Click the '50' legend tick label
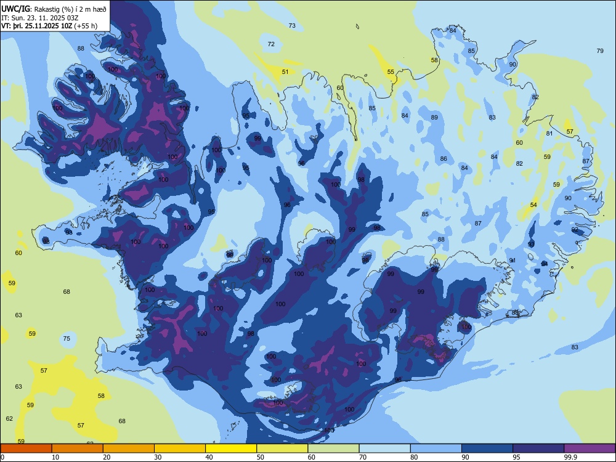This screenshot has width=616, height=462. pyautogui.click(x=261, y=457)
